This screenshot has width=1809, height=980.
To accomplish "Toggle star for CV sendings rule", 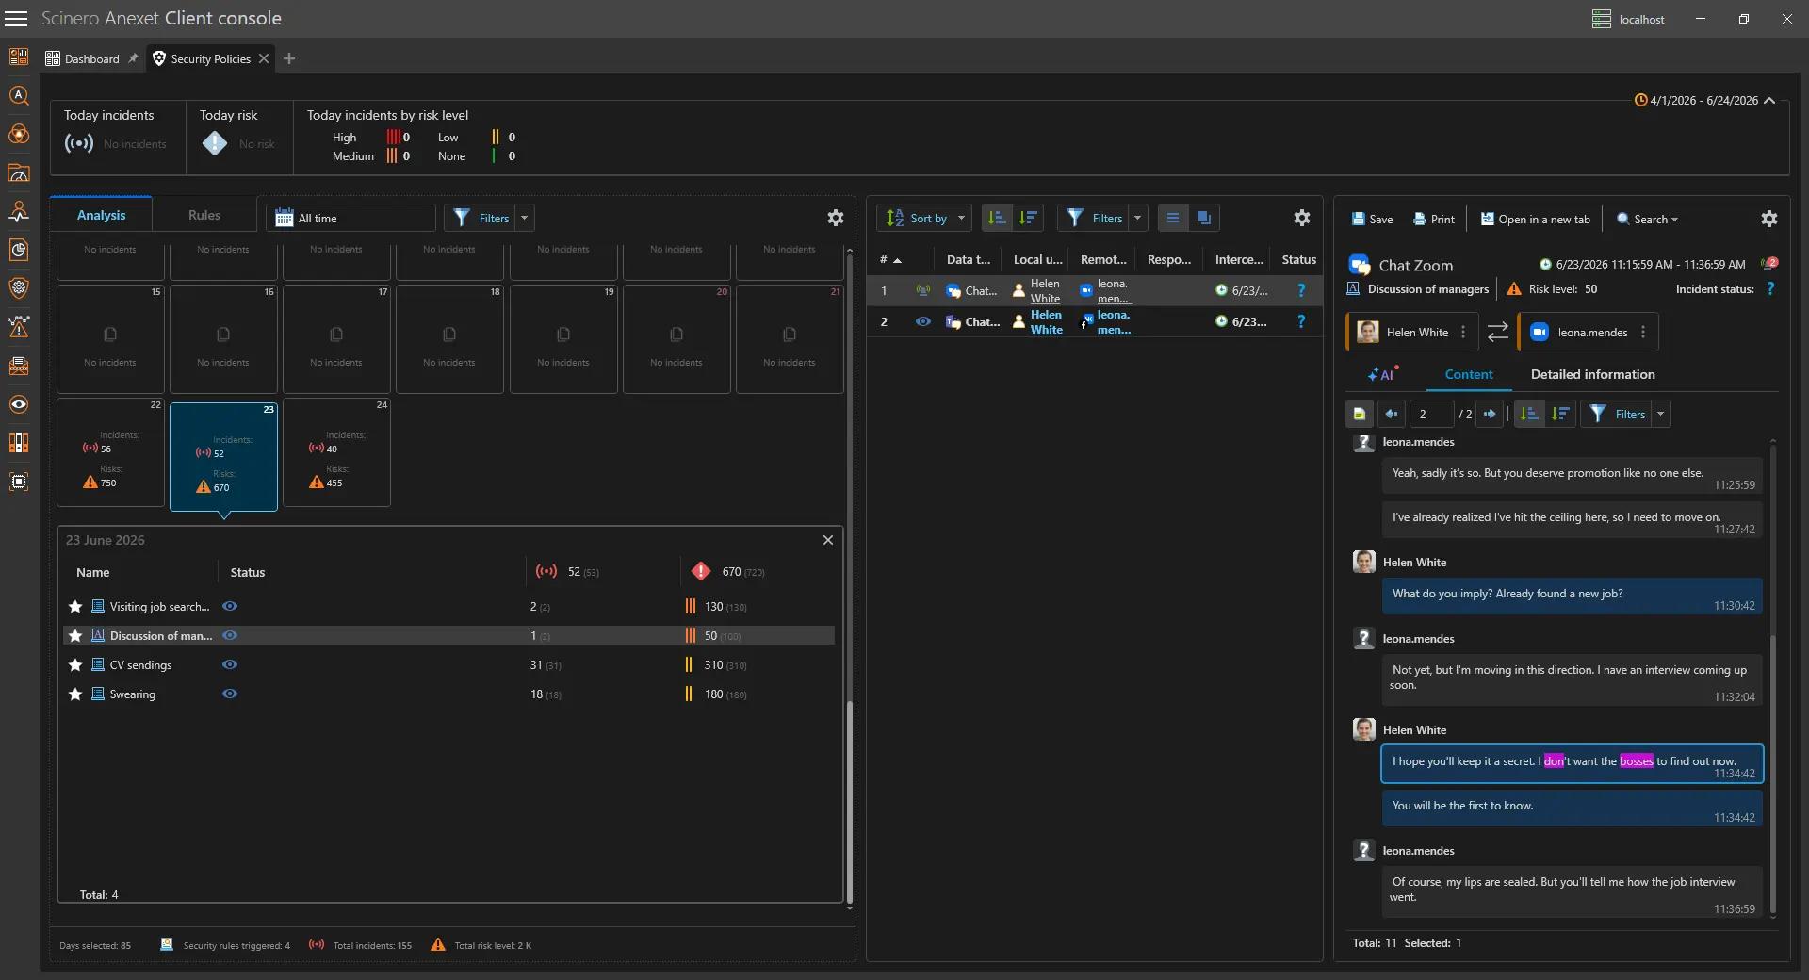I will [x=75, y=666].
